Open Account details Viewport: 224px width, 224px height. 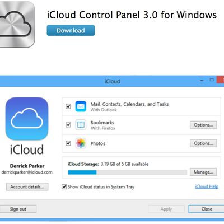coord(27,186)
